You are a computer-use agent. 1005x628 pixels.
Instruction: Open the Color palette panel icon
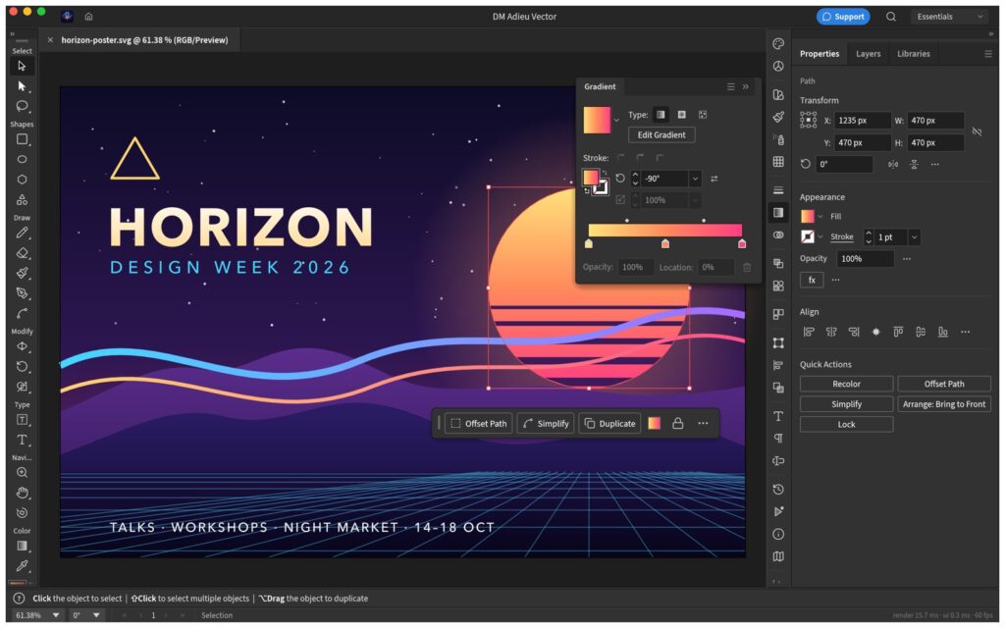tap(778, 43)
